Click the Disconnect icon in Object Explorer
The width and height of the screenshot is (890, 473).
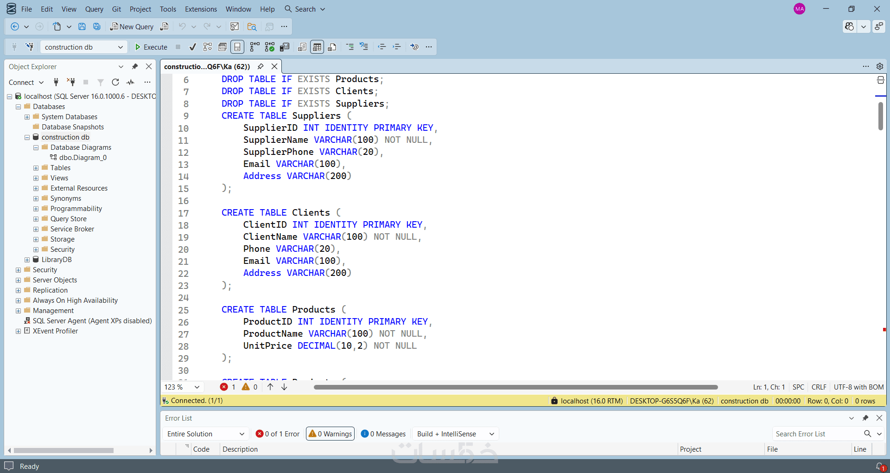pos(71,82)
